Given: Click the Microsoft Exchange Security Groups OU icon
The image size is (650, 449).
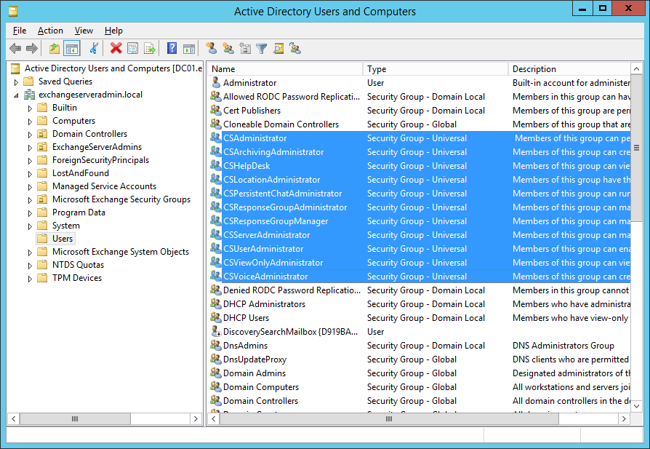Looking at the screenshot, I should [42, 199].
